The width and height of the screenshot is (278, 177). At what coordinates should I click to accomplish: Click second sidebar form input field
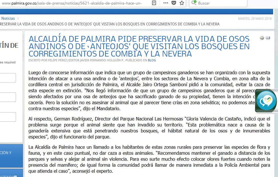click(x=8, y=97)
